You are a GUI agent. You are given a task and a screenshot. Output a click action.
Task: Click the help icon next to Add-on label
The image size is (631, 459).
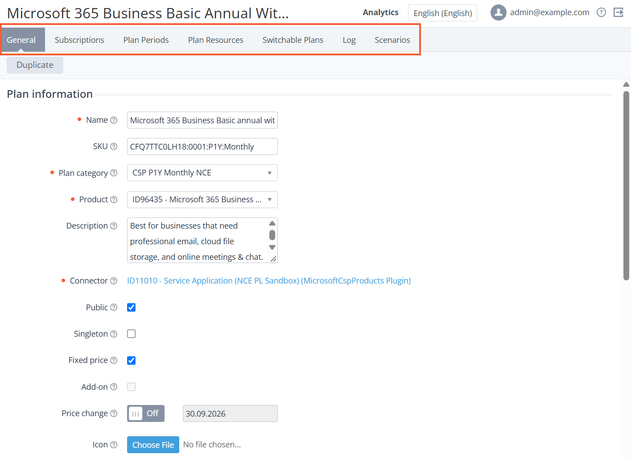point(114,387)
